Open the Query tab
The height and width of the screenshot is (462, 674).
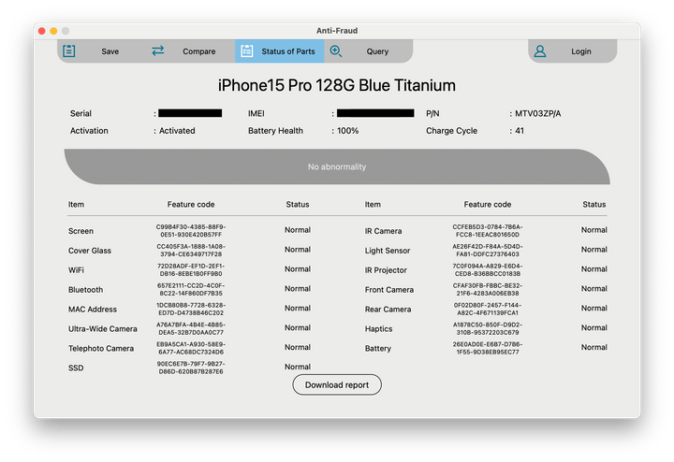tap(369, 51)
